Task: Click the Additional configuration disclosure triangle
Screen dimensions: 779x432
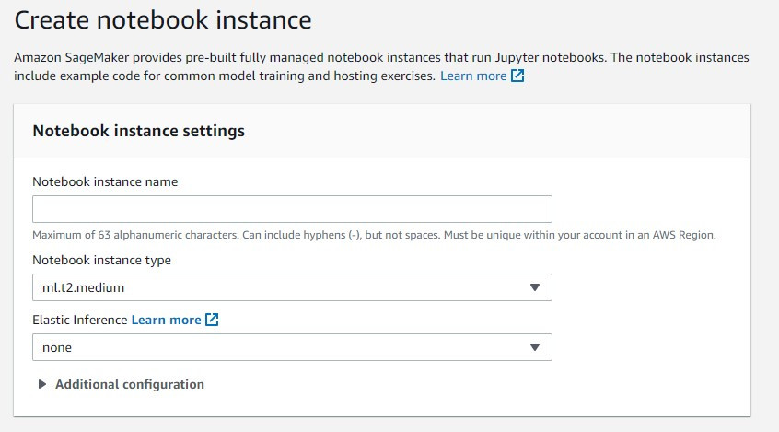Action: click(x=41, y=384)
